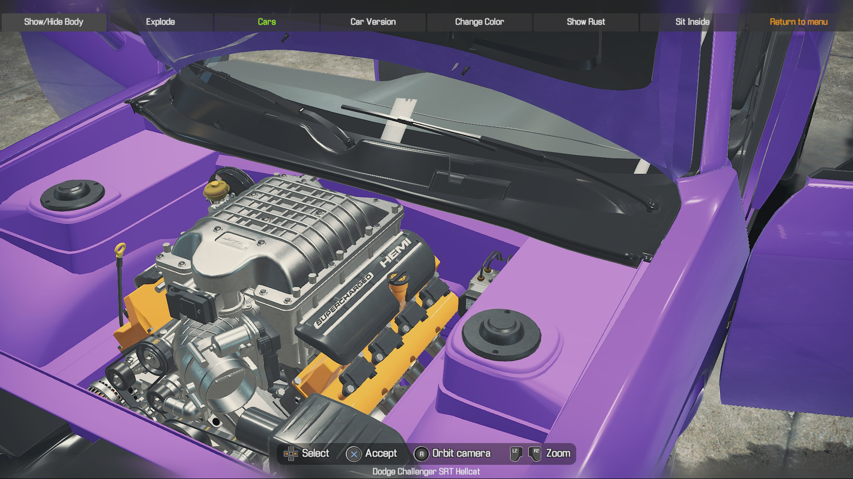Click the Accept prompt label
The height and width of the screenshot is (479, 853).
(x=380, y=453)
